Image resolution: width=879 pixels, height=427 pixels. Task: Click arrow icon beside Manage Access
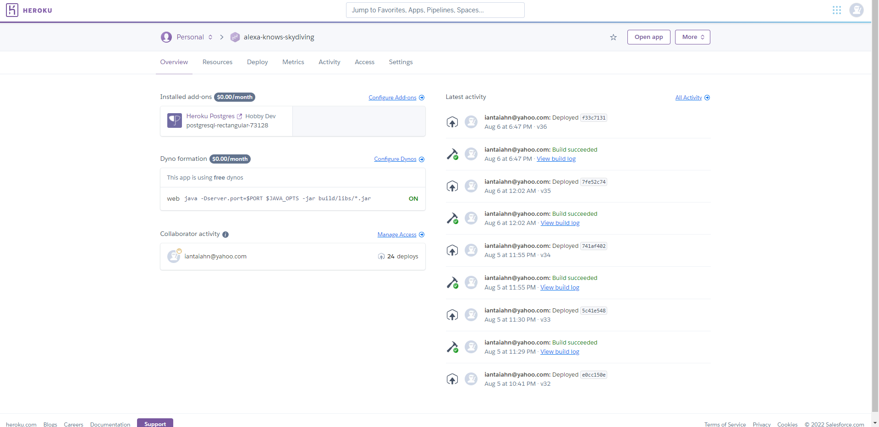(x=422, y=235)
